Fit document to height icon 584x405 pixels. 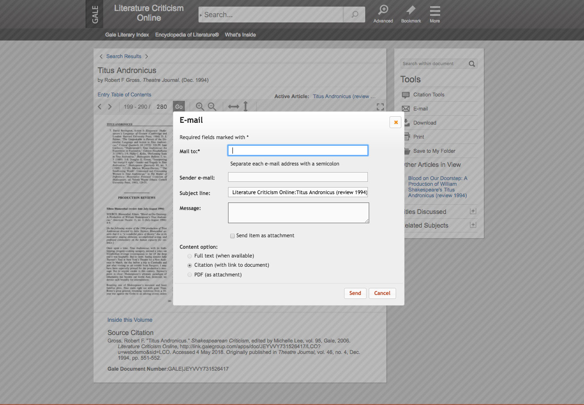pos(246,106)
